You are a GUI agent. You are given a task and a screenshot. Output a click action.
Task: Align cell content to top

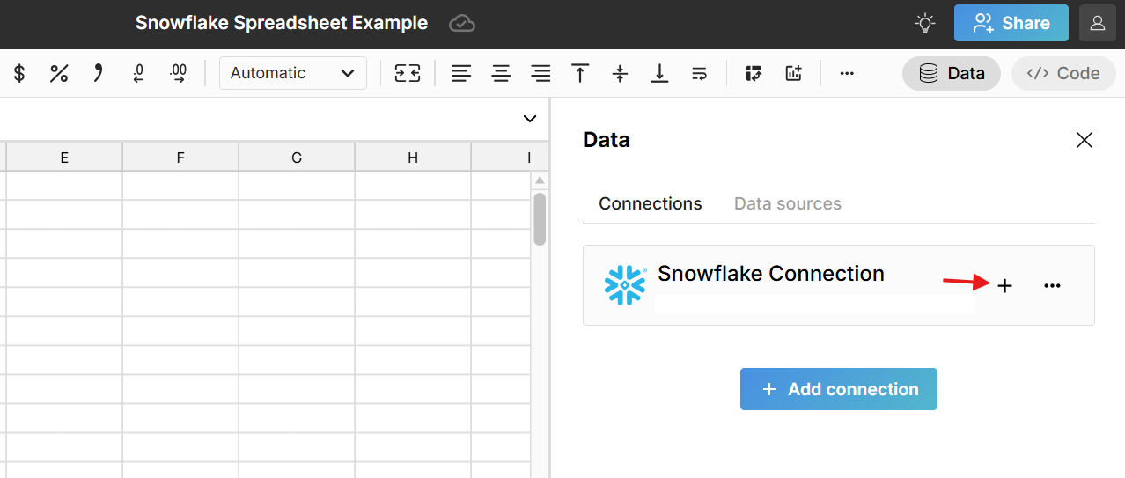click(x=580, y=74)
